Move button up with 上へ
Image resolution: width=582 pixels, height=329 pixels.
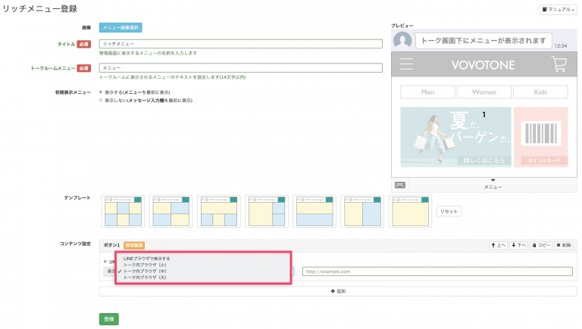pyautogui.click(x=498, y=245)
